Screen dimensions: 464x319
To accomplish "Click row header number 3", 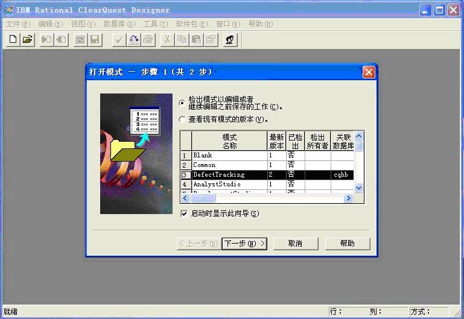I will pyautogui.click(x=186, y=175).
